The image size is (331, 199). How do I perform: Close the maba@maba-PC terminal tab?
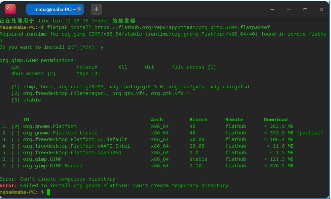[x=79, y=9]
